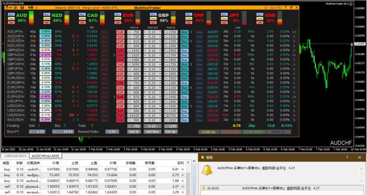The height and width of the screenshot is (195, 367).
Task: Click the global sl 720 field
Action: click(x=134, y=126)
